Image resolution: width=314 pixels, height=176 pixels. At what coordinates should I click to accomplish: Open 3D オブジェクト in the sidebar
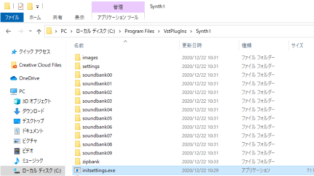(x=37, y=101)
